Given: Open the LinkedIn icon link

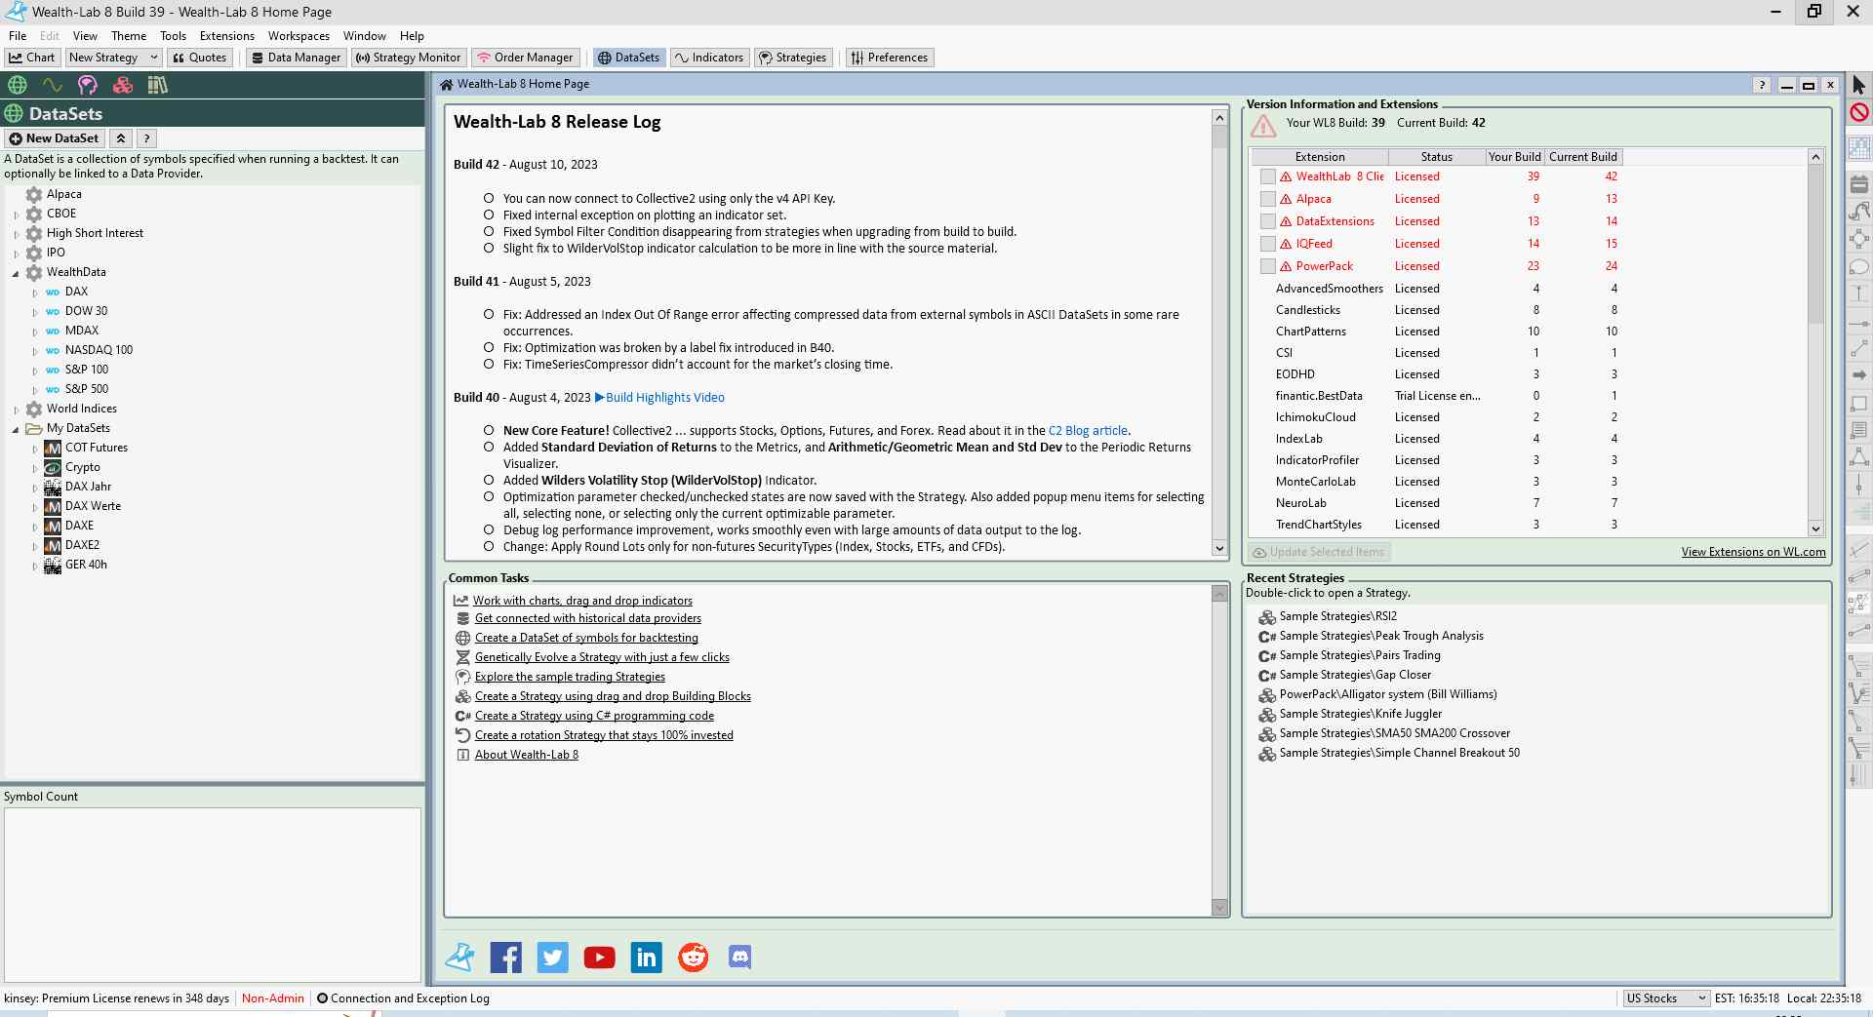Looking at the screenshot, I should [646, 958].
